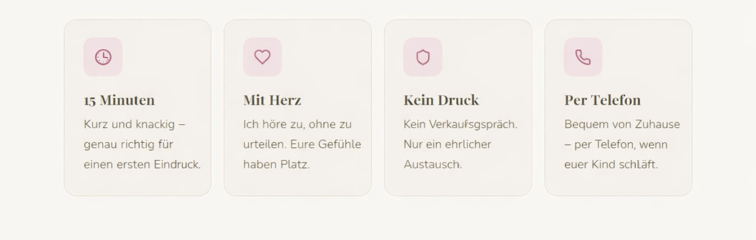Select the "Mit Herz" heading

point(272,100)
